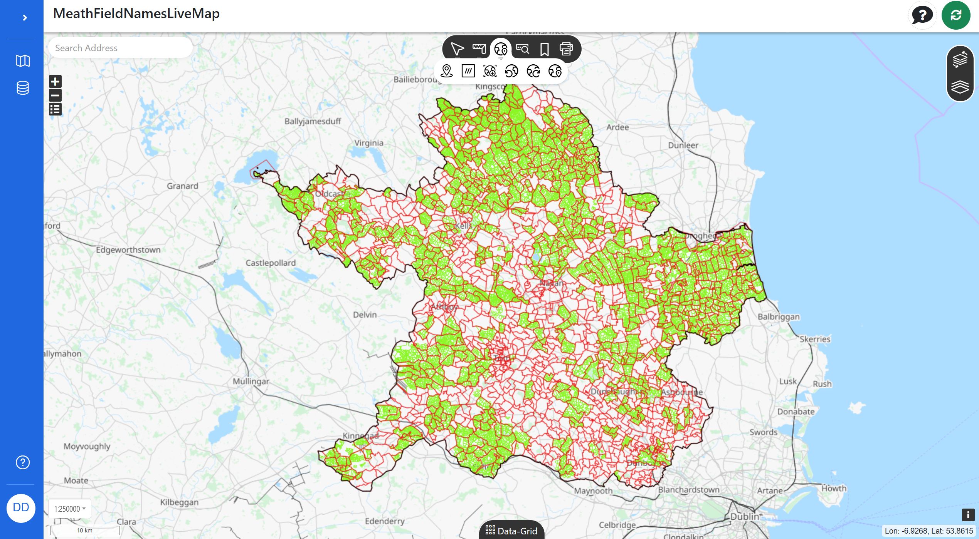The width and height of the screenshot is (979, 539).
Task: Go to next map extent globe
Action: pyautogui.click(x=533, y=71)
